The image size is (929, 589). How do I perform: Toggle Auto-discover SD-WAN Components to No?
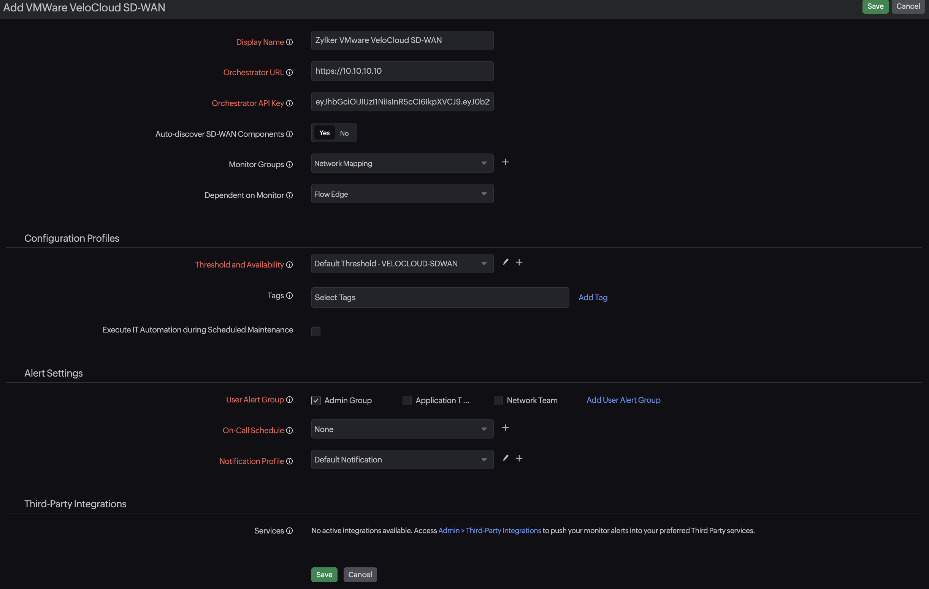tap(344, 133)
